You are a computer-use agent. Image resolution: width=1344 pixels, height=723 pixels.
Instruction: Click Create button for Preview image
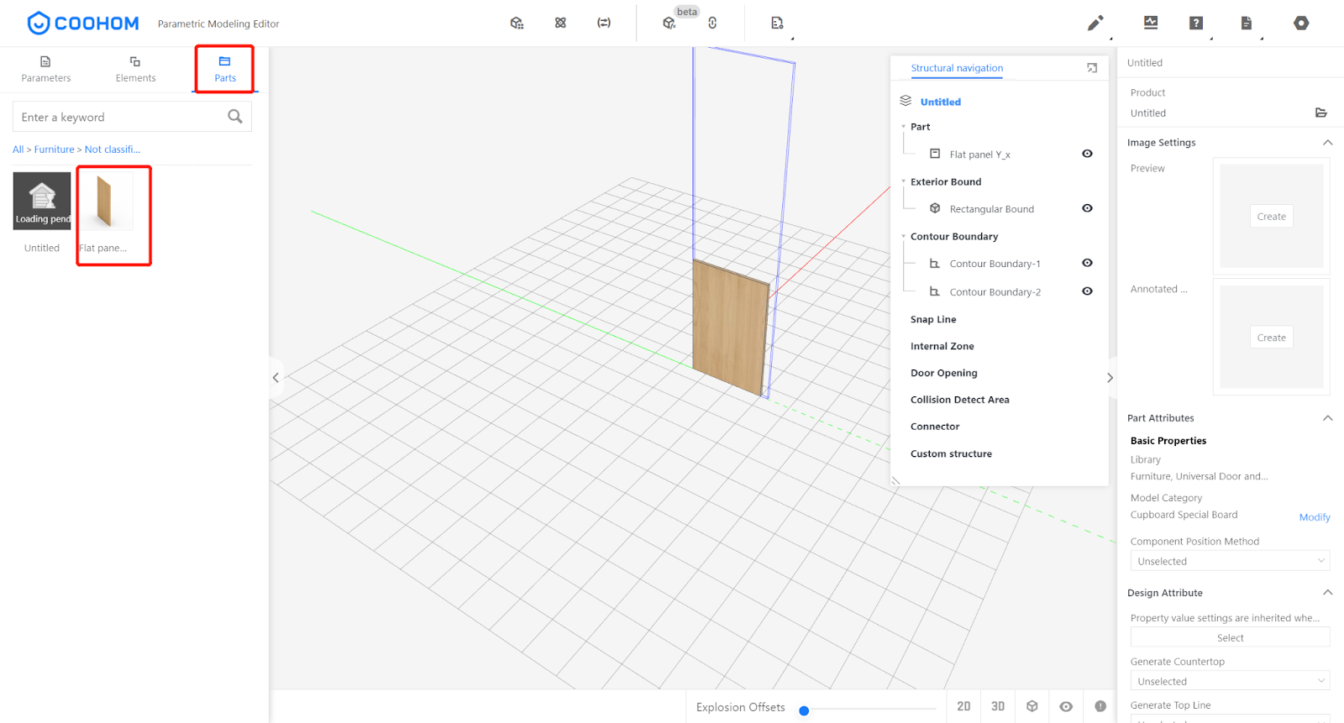pyautogui.click(x=1271, y=217)
